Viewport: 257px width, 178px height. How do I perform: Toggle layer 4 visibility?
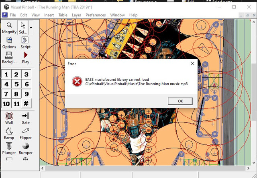(x=6, y=84)
